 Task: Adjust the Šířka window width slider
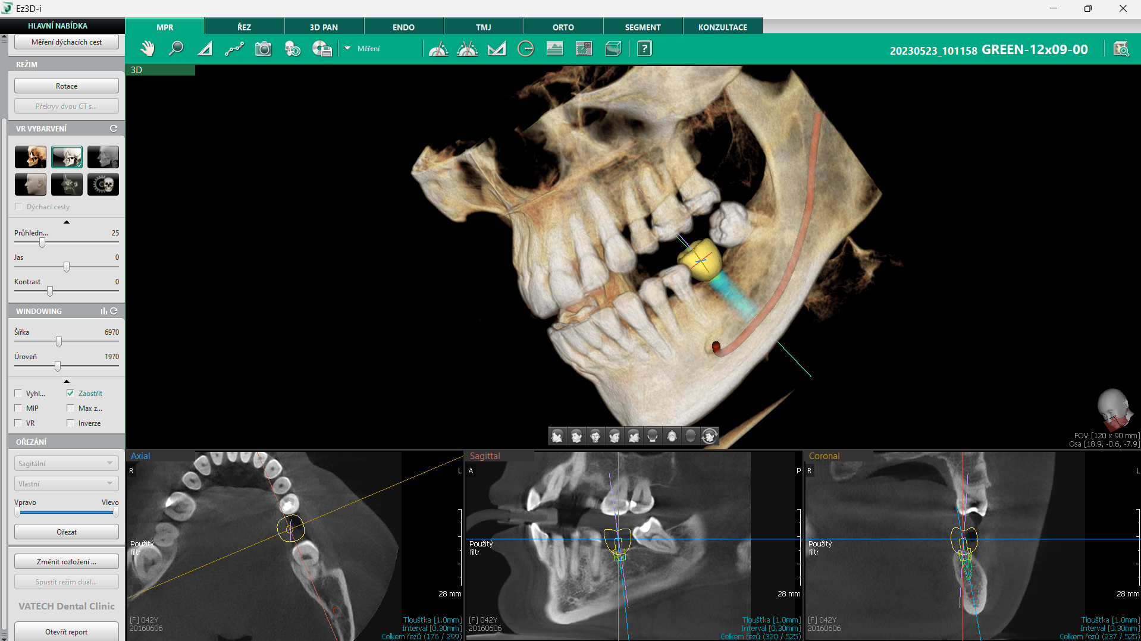tap(59, 342)
